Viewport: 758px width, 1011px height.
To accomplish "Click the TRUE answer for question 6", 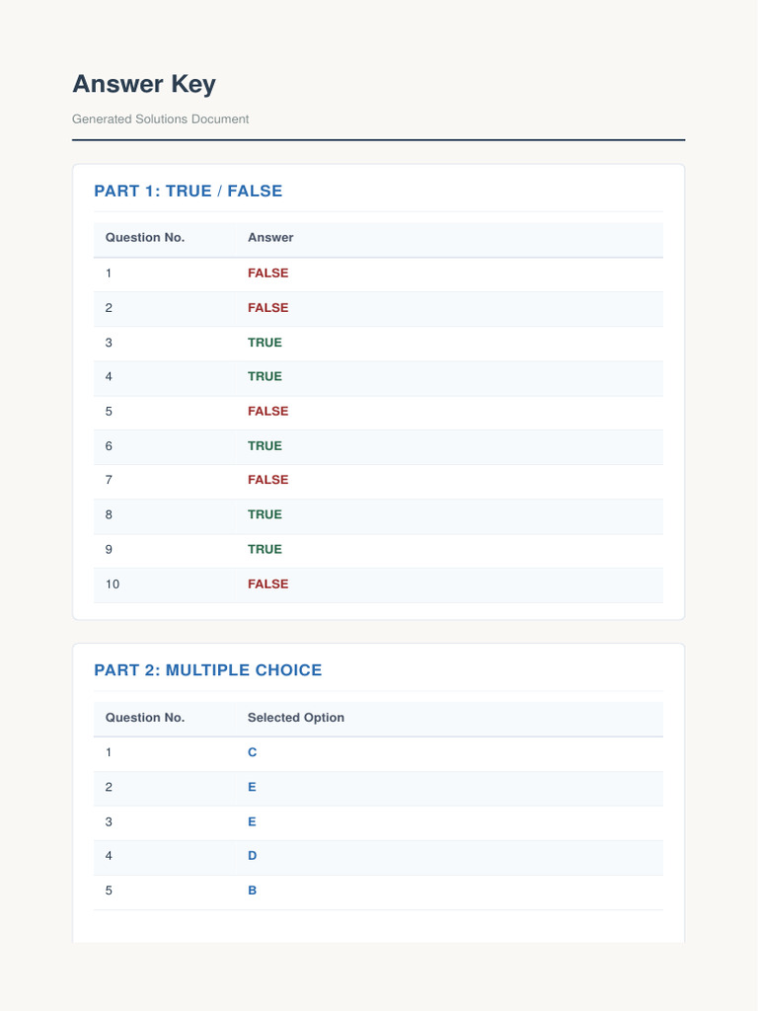I will [265, 446].
